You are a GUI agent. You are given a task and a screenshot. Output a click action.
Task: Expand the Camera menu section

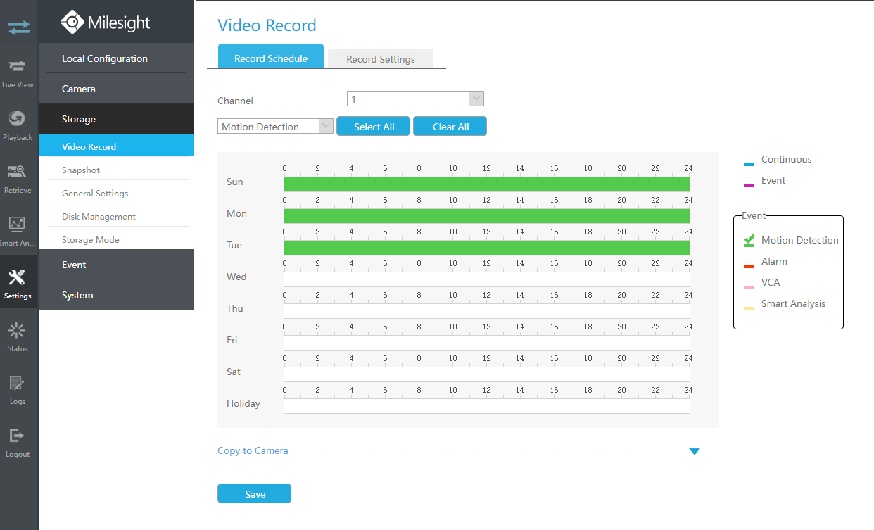coord(116,89)
